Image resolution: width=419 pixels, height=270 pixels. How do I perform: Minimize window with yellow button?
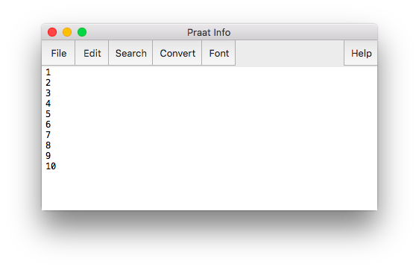(67, 32)
